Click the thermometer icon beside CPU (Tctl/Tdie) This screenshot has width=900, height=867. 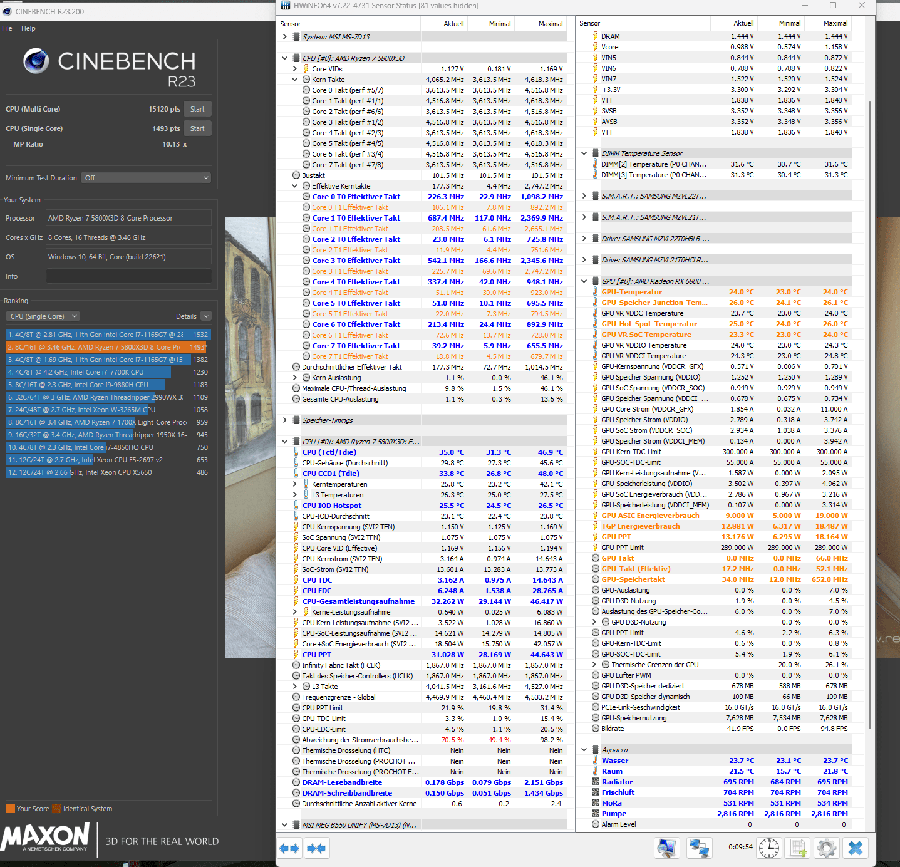(296, 452)
